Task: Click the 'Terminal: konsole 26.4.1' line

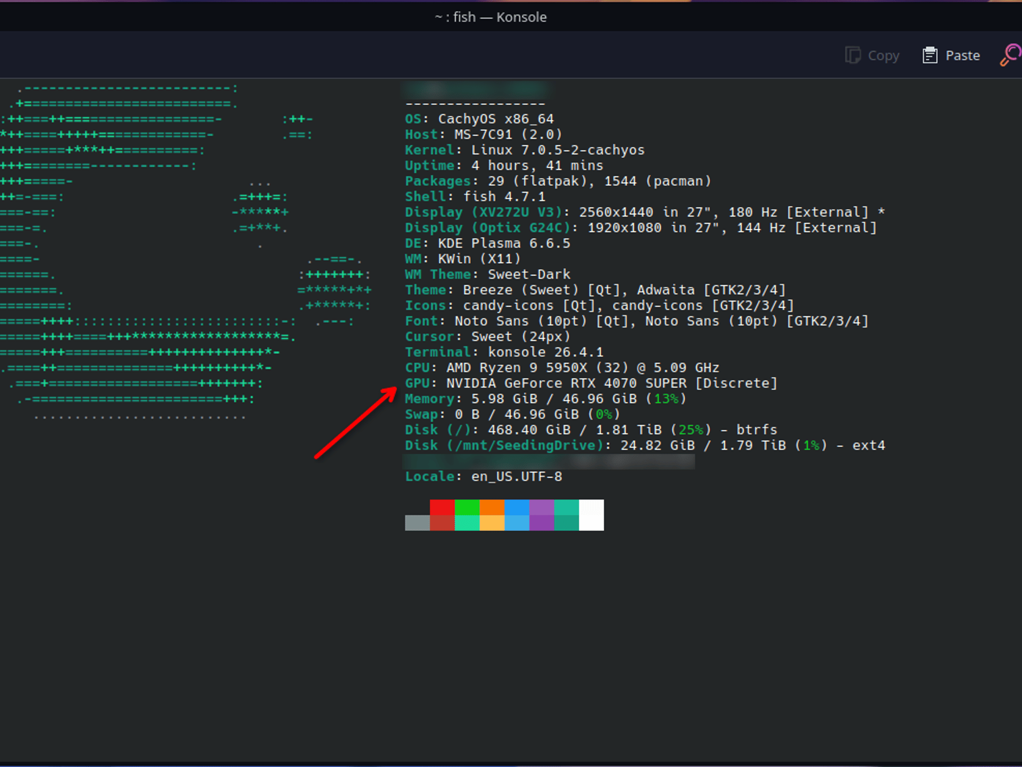Action: point(504,352)
